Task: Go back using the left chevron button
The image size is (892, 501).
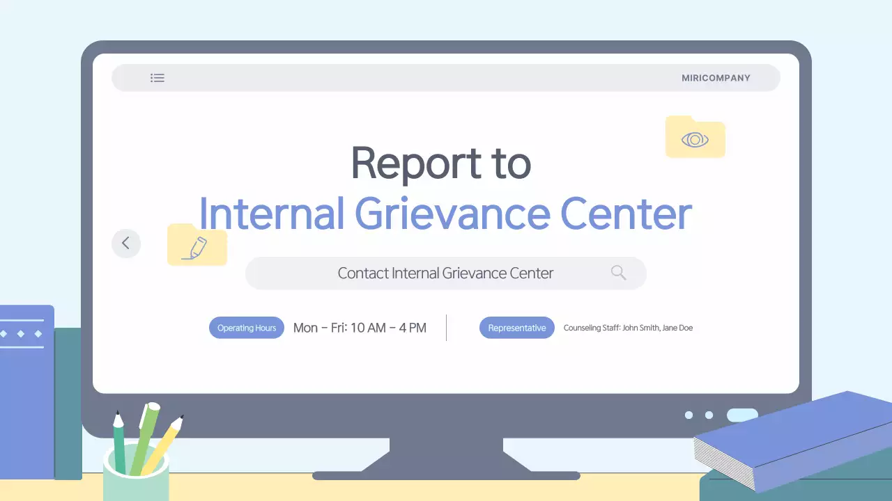Action: click(x=126, y=243)
